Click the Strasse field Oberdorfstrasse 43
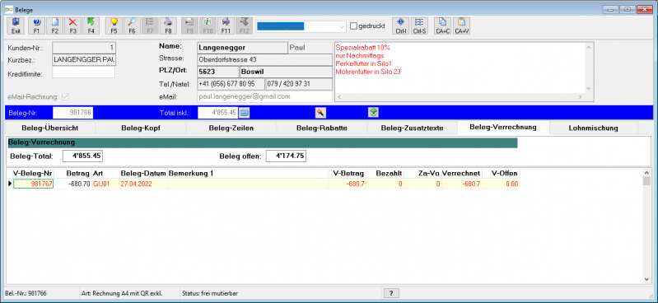The image size is (658, 303). point(265,59)
